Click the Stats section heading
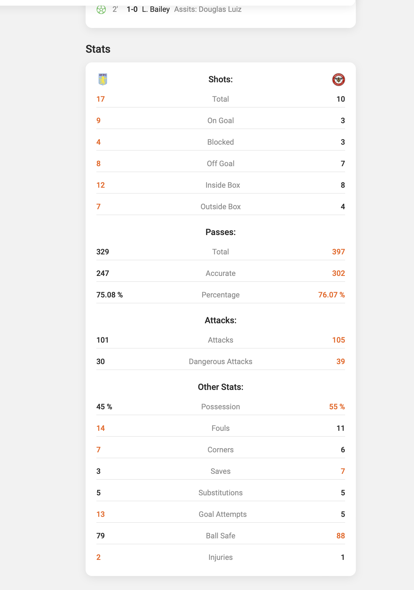The width and height of the screenshot is (414, 590). [98, 49]
